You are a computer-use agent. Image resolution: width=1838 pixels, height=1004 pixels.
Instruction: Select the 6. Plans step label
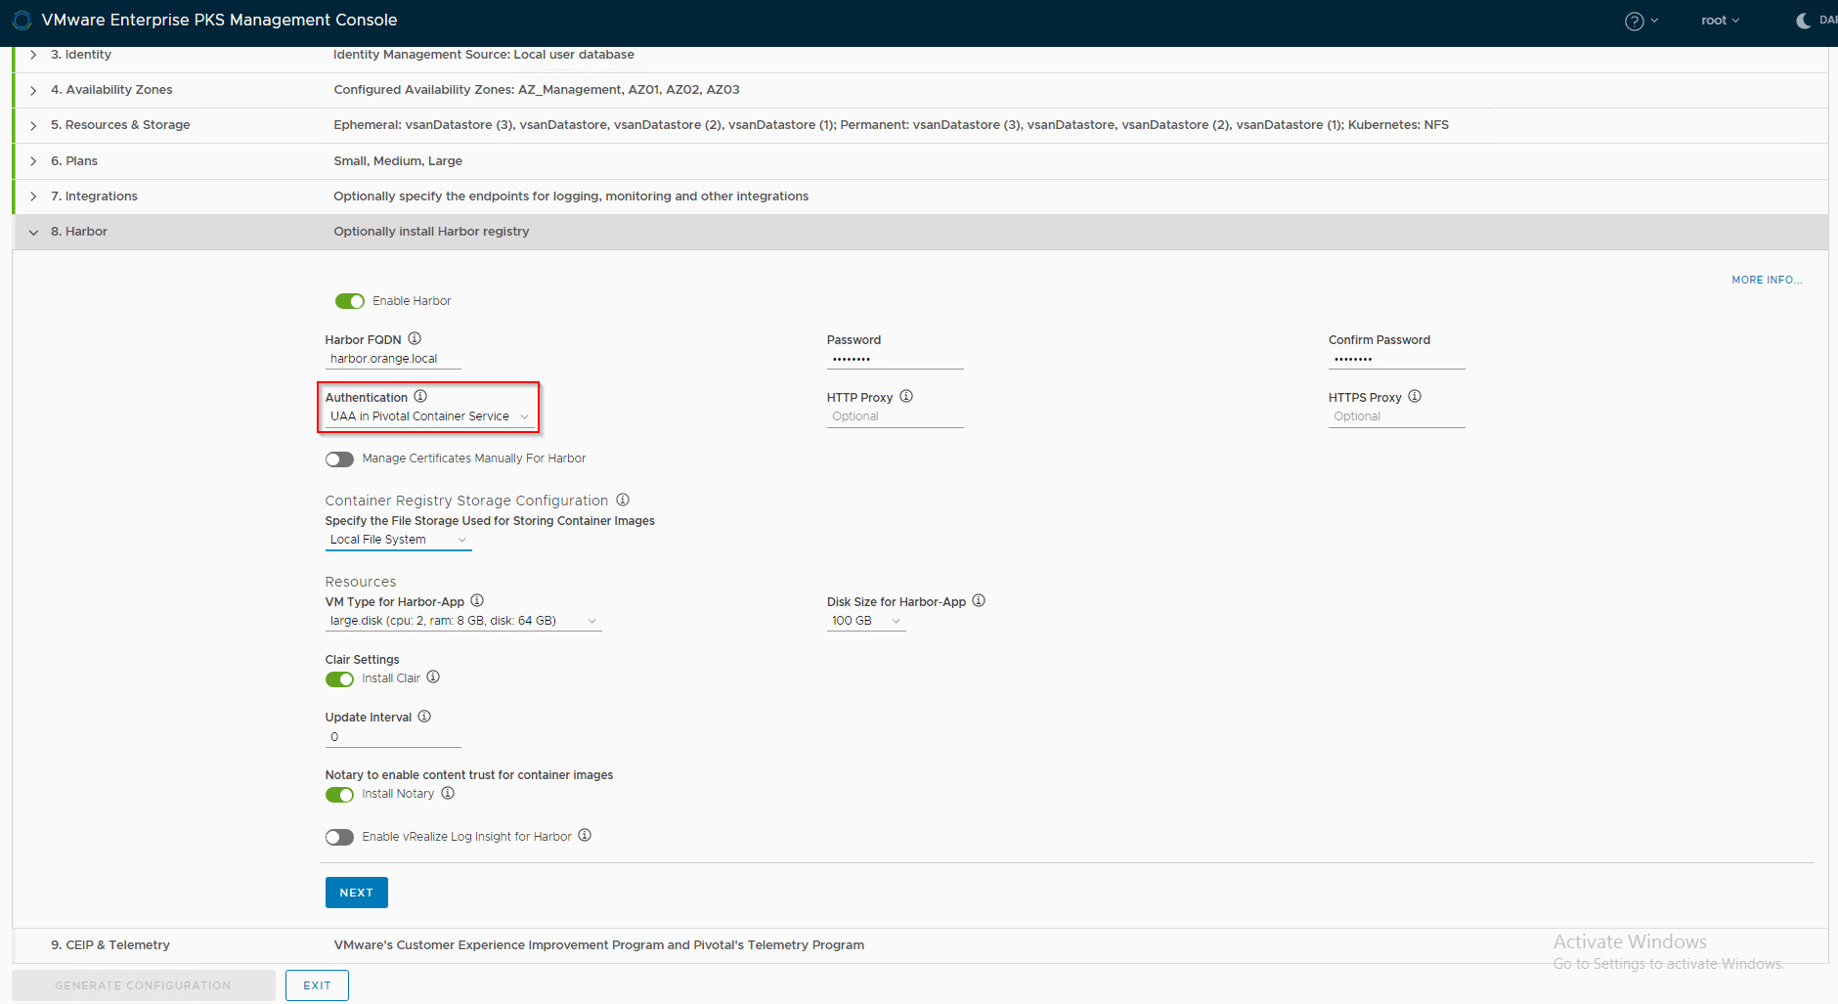pos(74,161)
